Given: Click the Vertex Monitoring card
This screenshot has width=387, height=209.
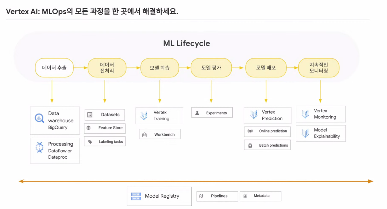Looking at the screenshot, I should (x=320, y=114).
